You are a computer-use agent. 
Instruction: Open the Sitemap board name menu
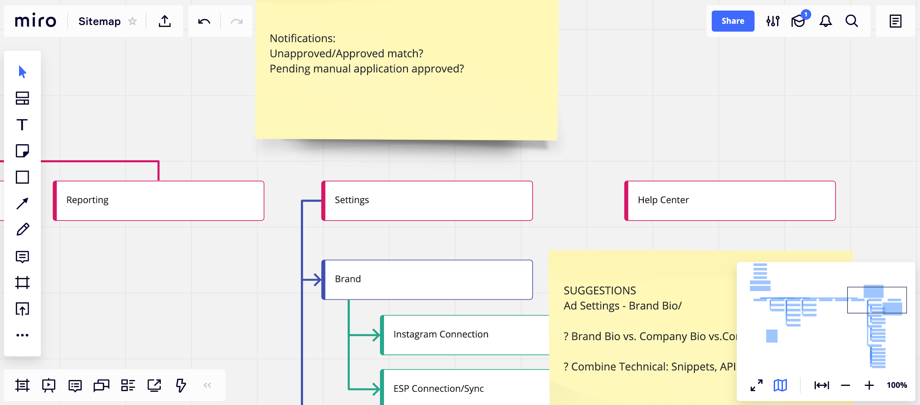99,21
